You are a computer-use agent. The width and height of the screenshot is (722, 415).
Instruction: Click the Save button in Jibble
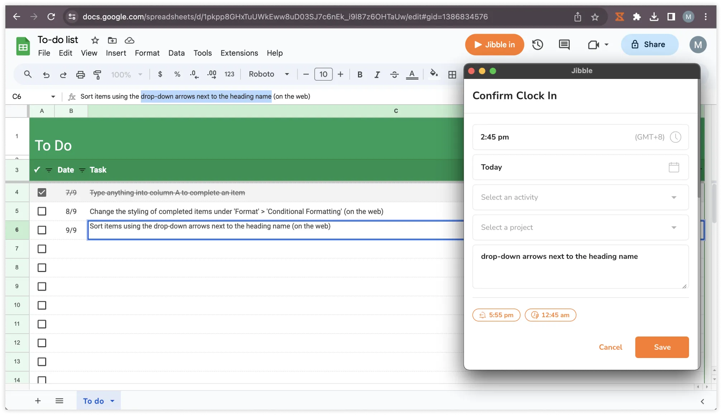point(662,347)
